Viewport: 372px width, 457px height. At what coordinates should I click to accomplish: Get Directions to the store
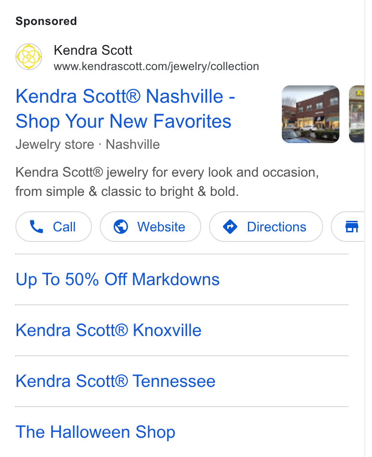pyautogui.click(x=266, y=227)
